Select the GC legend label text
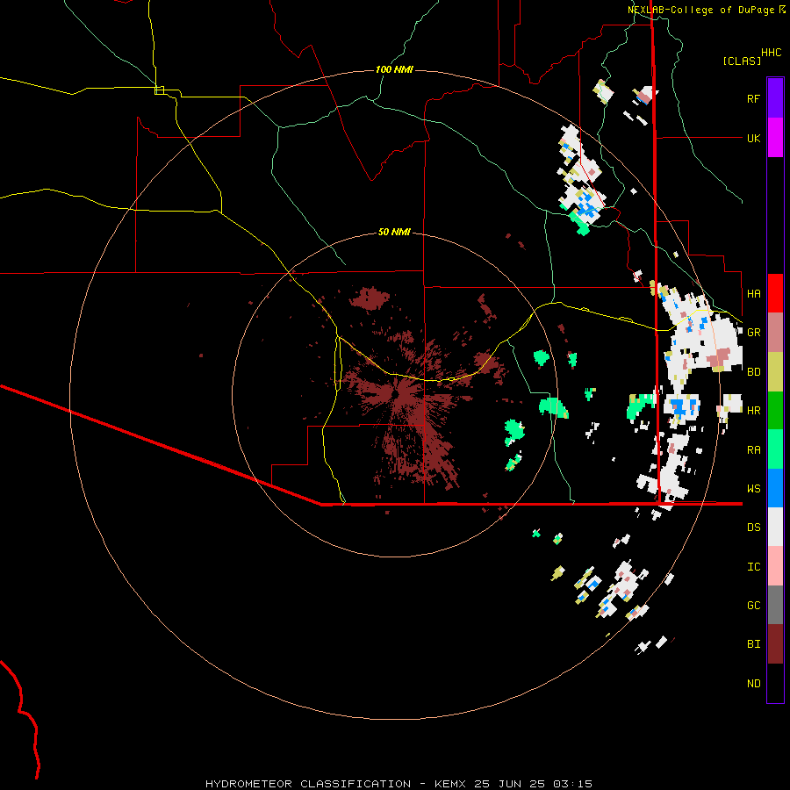The image size is (790, 790). coord(753,605)
